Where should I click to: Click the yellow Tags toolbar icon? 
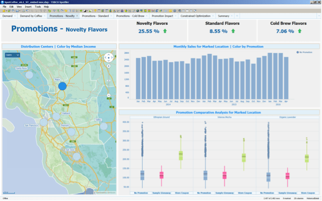pos(66,11)
